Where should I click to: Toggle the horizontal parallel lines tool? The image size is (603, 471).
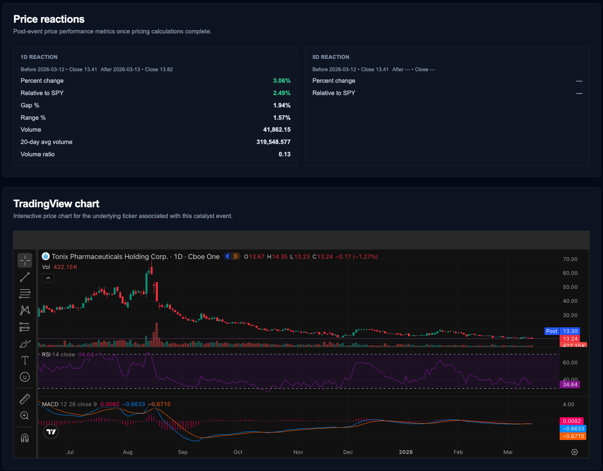[x=25, y=294]
